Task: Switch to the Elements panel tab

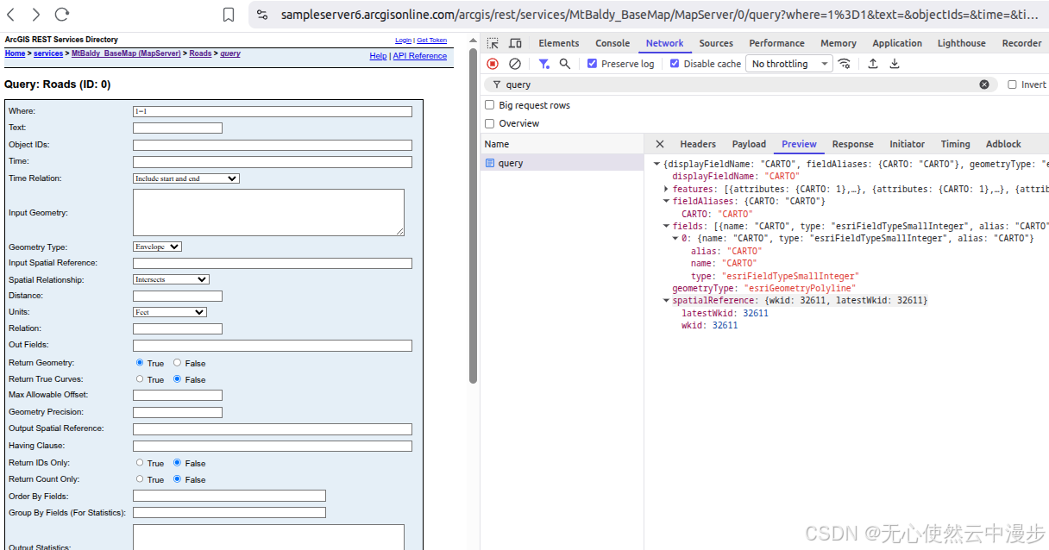Action: 559,43
